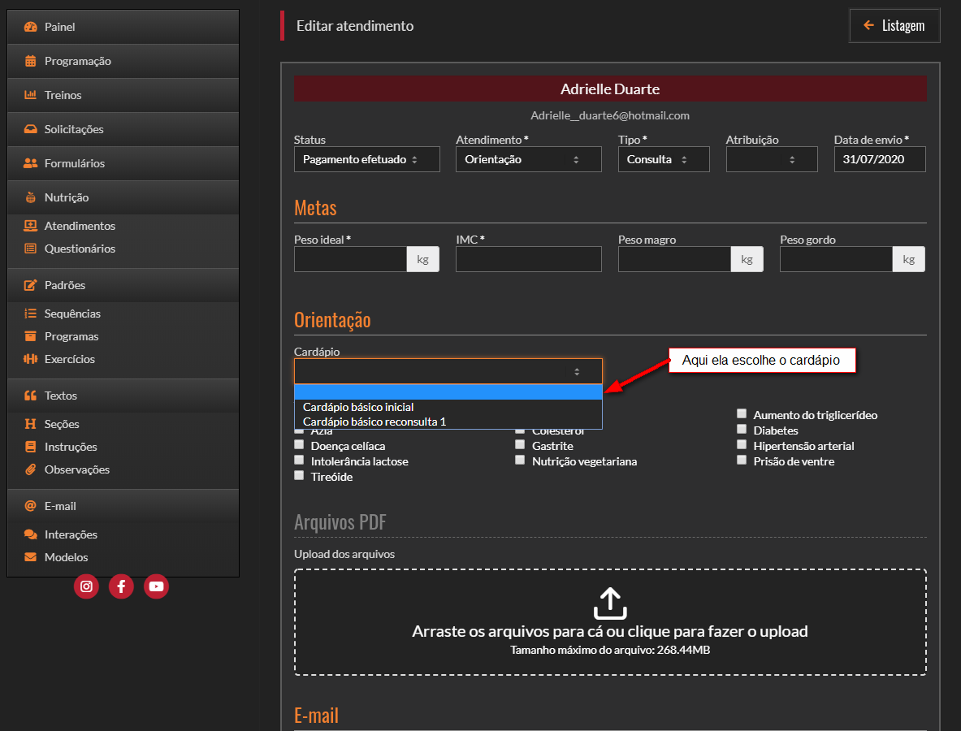Click the Listagem back button

pos(894,26)
